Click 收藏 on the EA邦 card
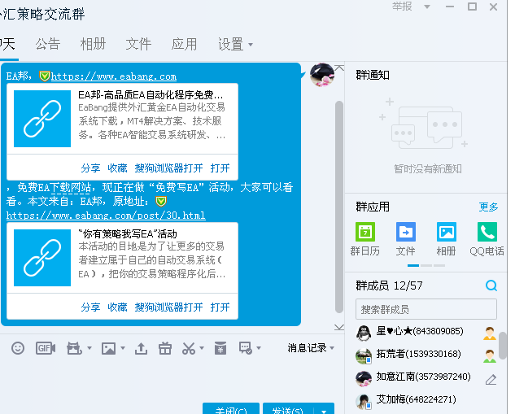Viewport: 515px width, 414px height. [118, 168]
